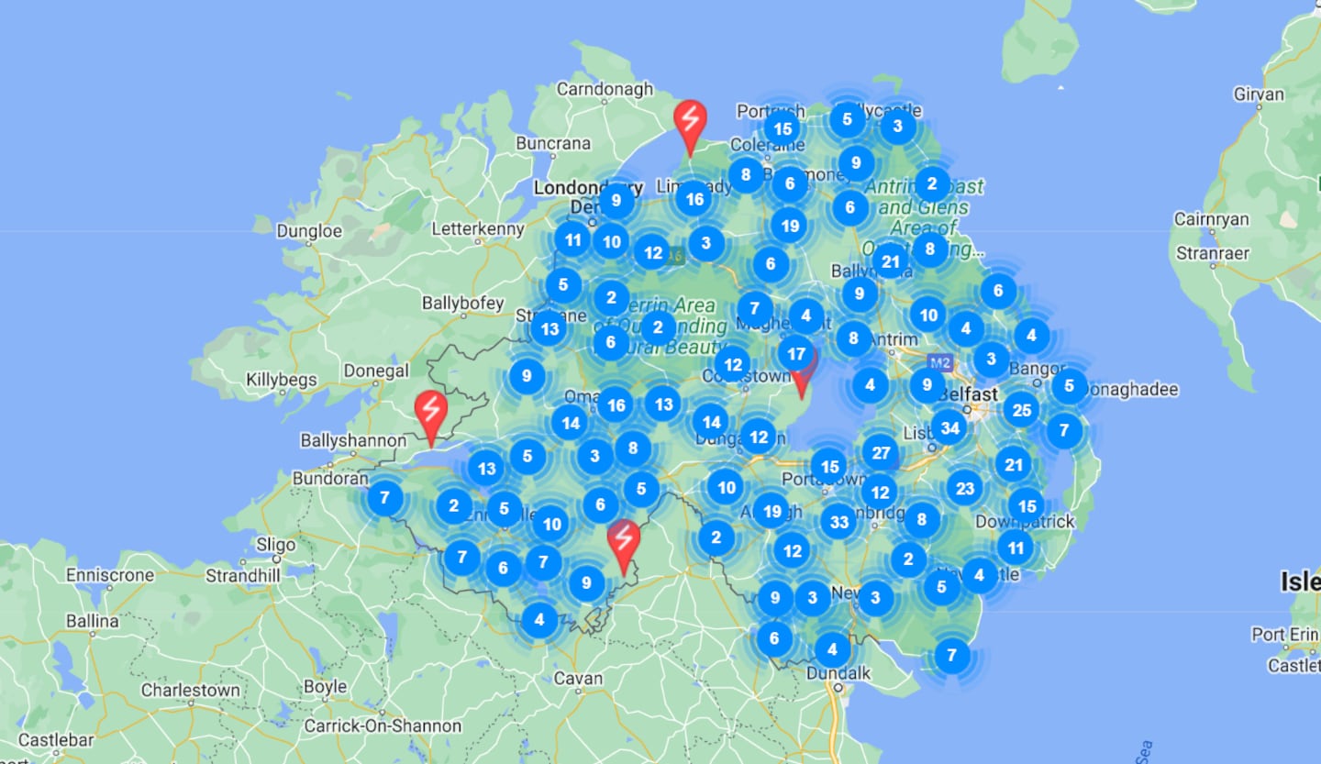This screenshot has width=1321, height=764.
Task: Click the 17 cluster near Cookstown
Action: (x=796, y=354)
